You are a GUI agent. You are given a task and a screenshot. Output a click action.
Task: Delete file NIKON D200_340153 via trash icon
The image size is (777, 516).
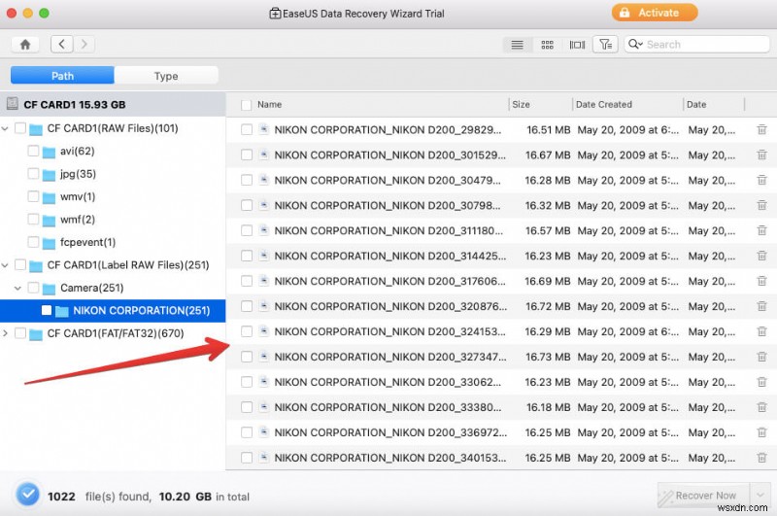click(761, 458)
